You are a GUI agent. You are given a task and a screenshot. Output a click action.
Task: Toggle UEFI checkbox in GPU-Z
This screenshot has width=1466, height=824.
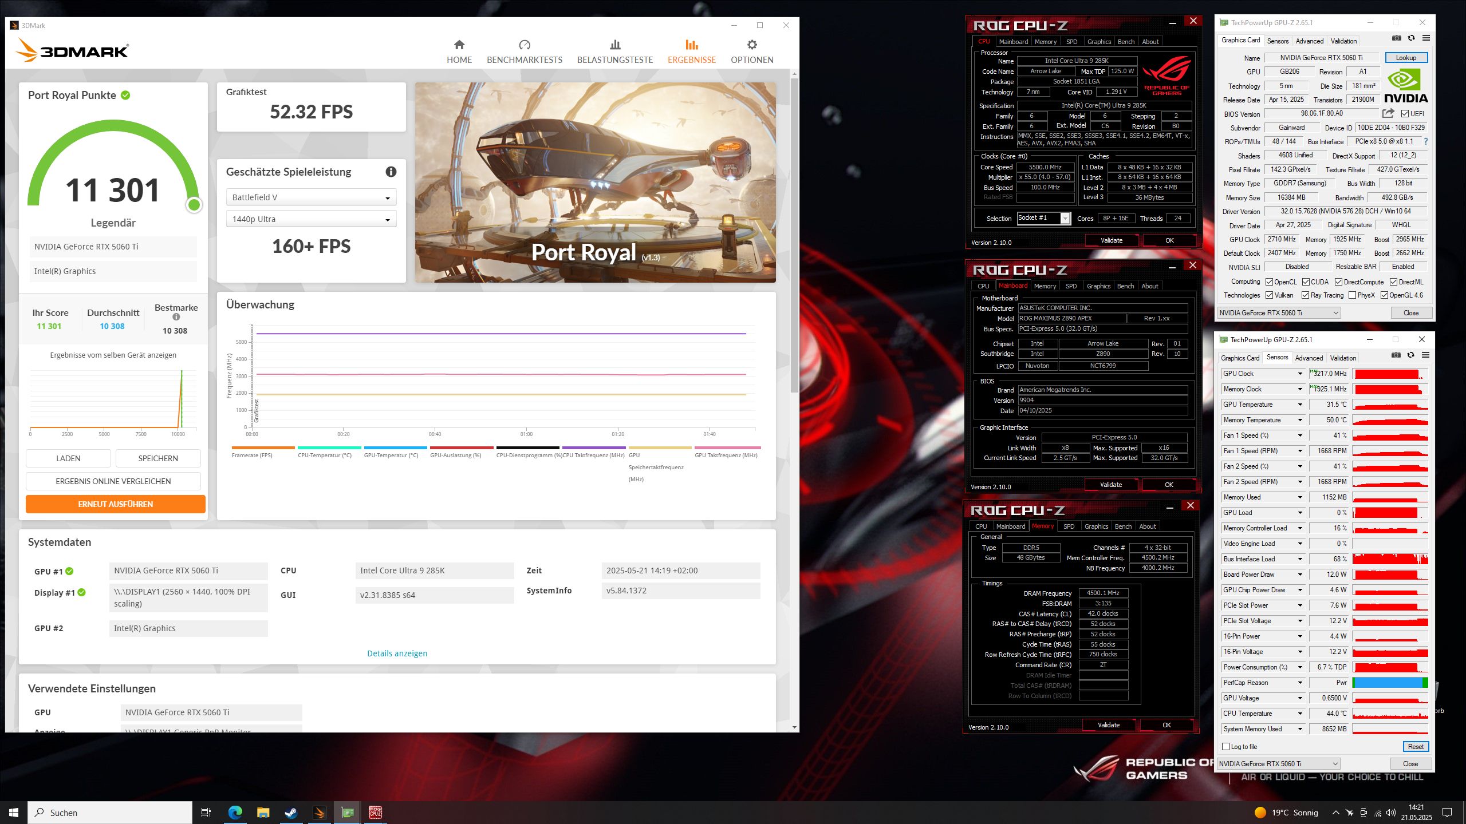[x=1405, y=114]
